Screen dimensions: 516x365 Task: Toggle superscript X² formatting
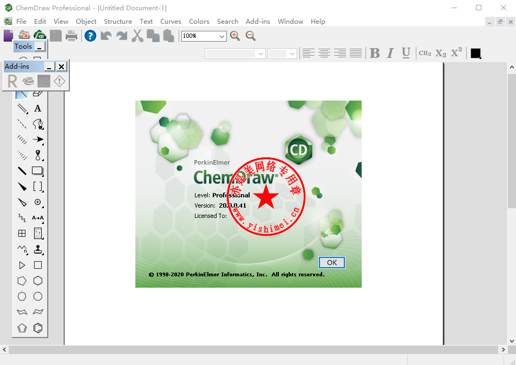[456, 52]
